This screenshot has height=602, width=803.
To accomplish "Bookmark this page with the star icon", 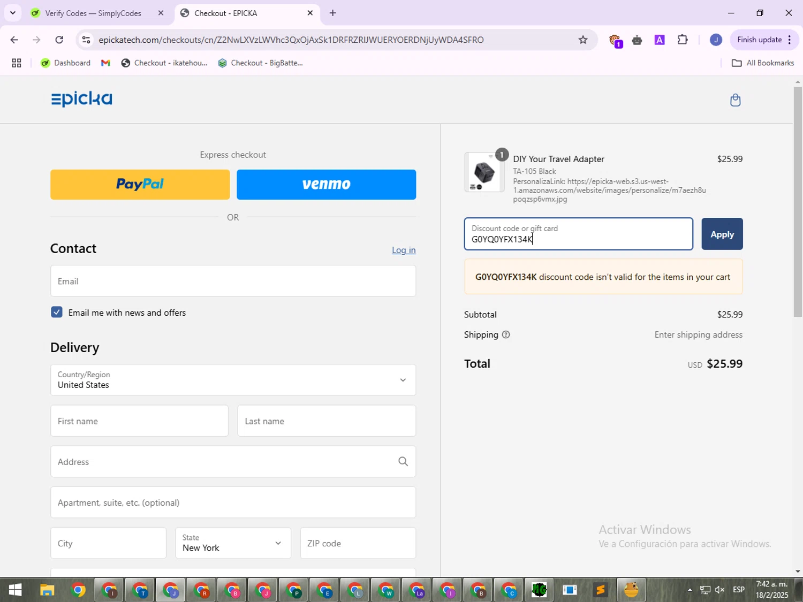I will point(583,40).
